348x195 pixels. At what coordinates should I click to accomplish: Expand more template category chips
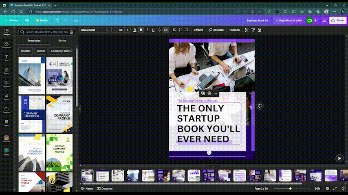[x=71, y=51]
